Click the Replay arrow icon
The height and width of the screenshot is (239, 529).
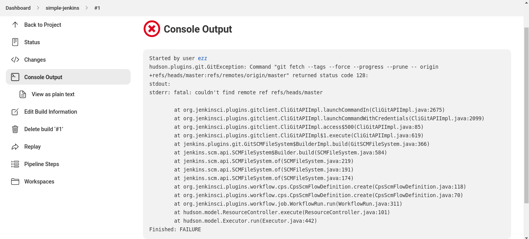[15, 146]
